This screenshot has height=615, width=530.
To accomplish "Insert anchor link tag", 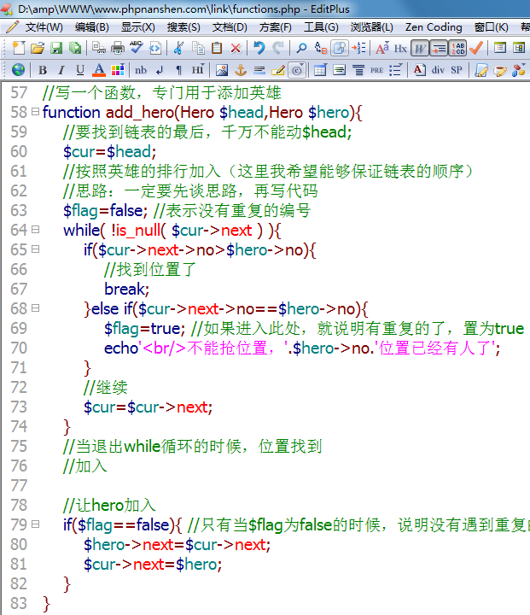I will click(x=241, y=70).
